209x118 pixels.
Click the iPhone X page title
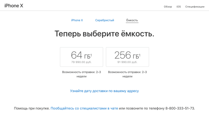coord(14,6)
